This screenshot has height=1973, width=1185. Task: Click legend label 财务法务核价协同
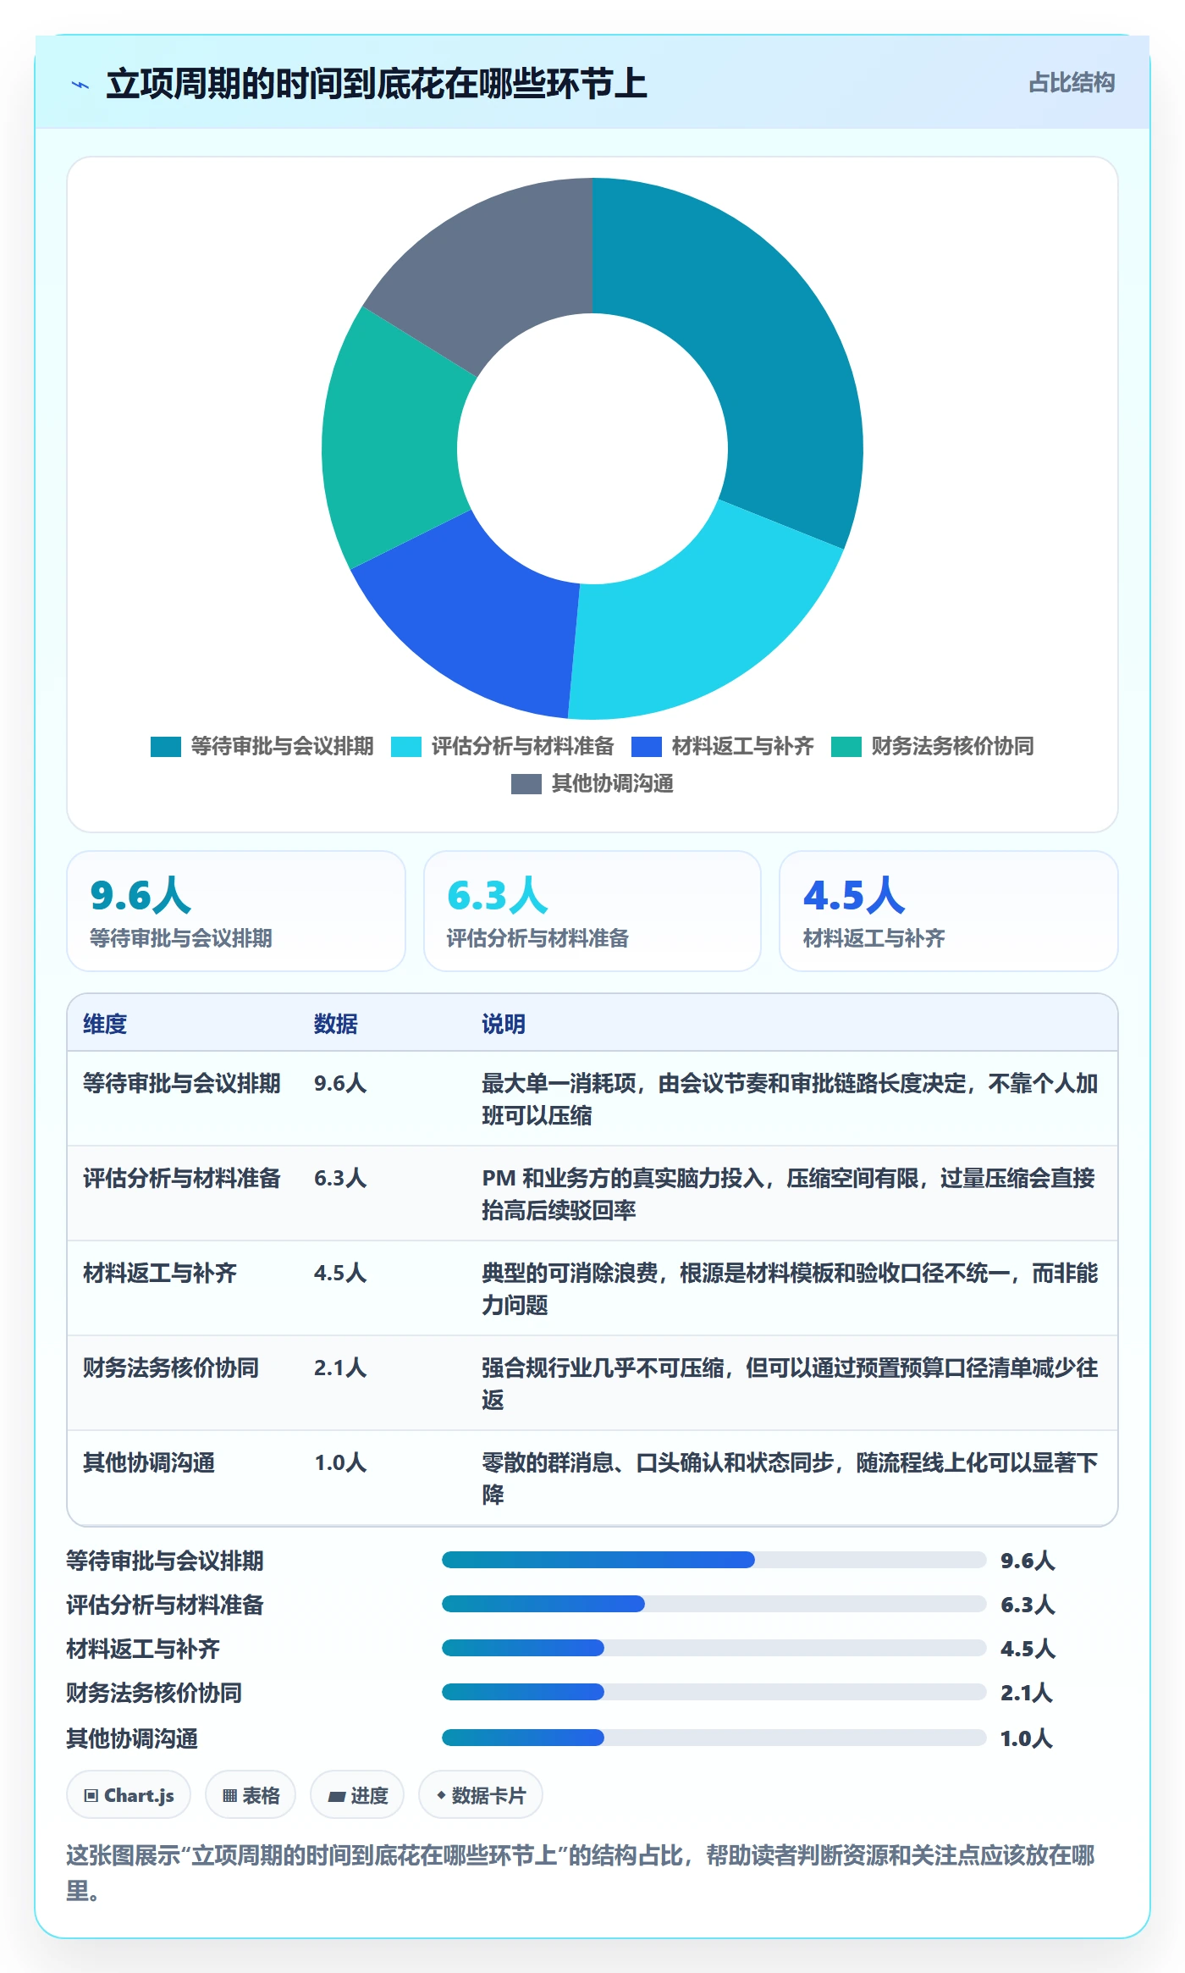pyautogui.click(x=952, y=746)
